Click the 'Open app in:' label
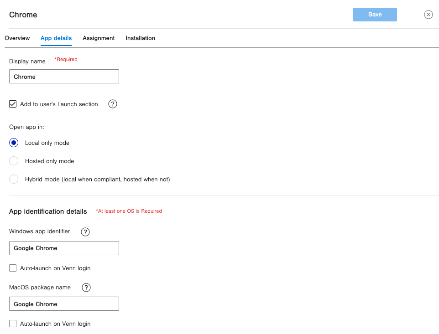Image resolution: width=439 pixels, height=334 pixels. click(26, 127)
